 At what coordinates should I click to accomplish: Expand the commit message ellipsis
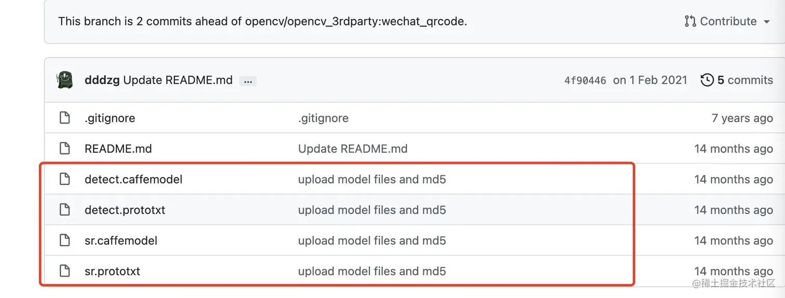pyautogui.click(x=248, y=81)
